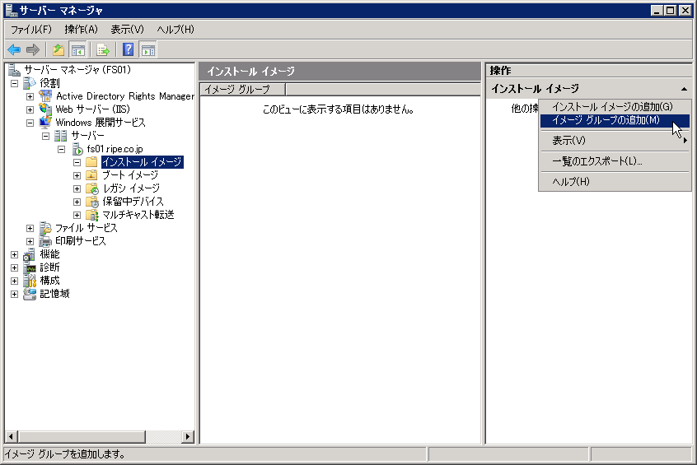Viewport: 697px width, 465px height.
Task: Open the 操作(A) menu
Action: point(81,30)
